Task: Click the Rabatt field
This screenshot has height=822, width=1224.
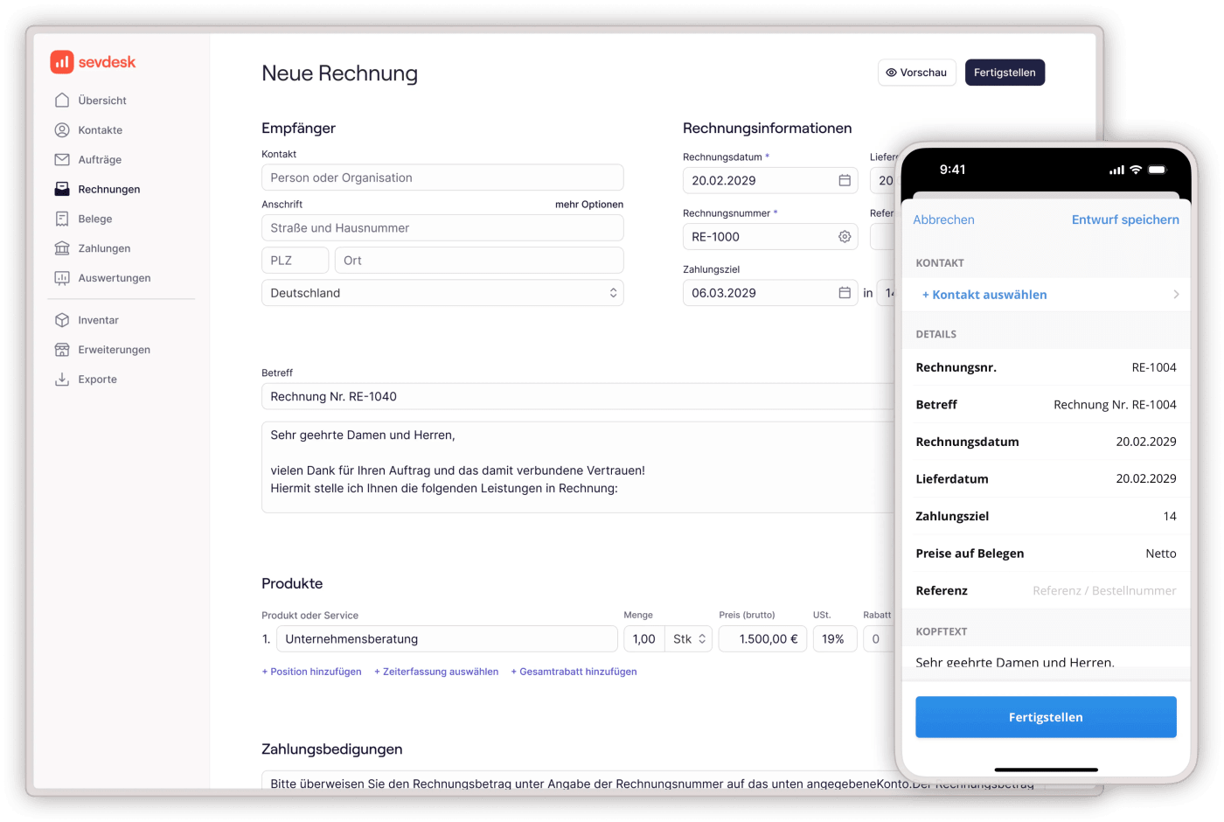Action: click(x=880, y=639)
